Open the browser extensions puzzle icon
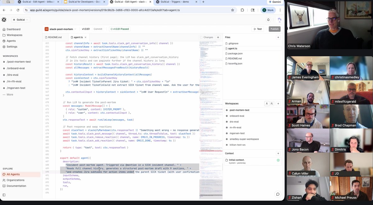 (242, 10)
